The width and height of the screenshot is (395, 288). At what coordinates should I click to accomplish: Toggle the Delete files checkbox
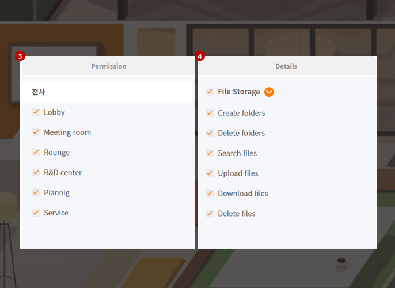tap(210, 214)
